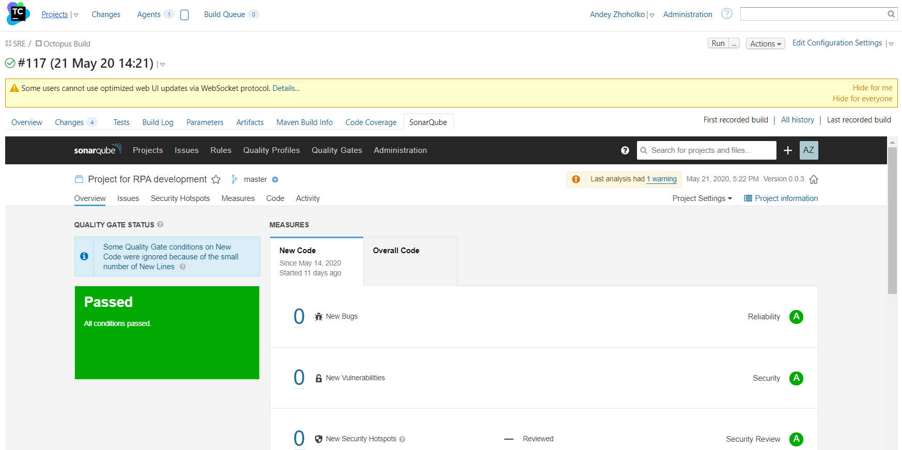Click the green build success status icon
This screenshot has height=450, width=902.
coord(10,63)
